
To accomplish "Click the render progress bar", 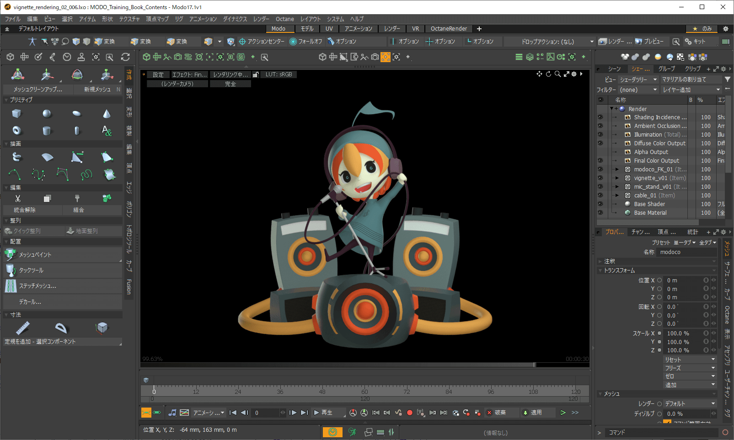I will (x=364, y=365).
